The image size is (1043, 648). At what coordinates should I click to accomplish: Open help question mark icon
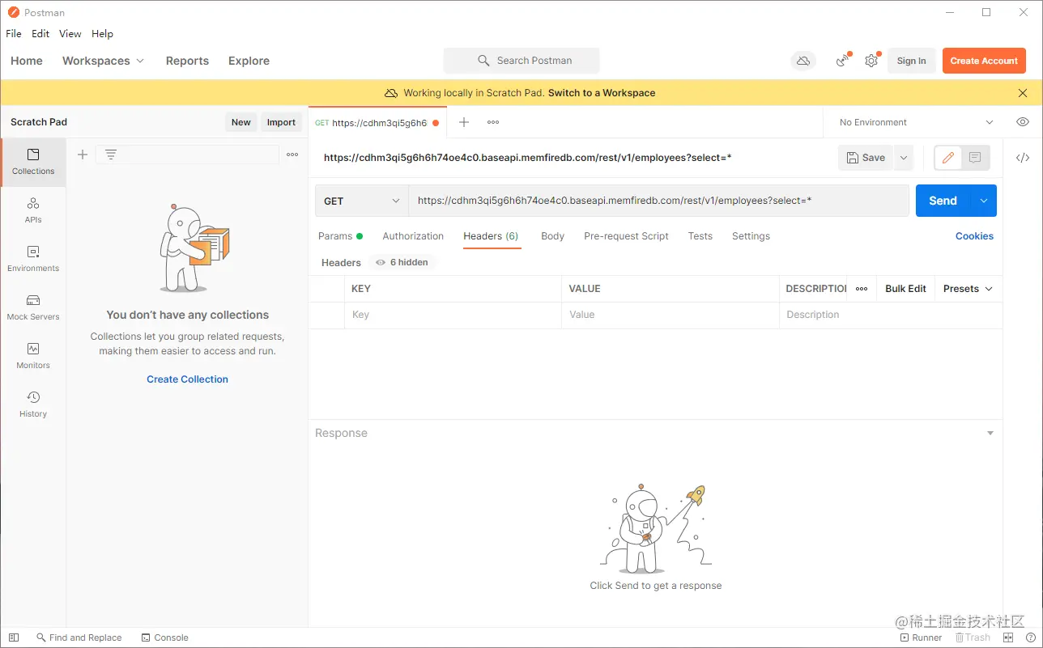point(1031,637)
